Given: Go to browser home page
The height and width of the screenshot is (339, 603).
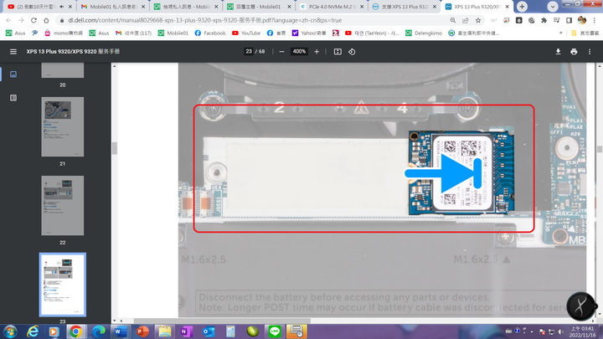Looking at the screenshot, I should pyautogui.click(x=46, y=20).
